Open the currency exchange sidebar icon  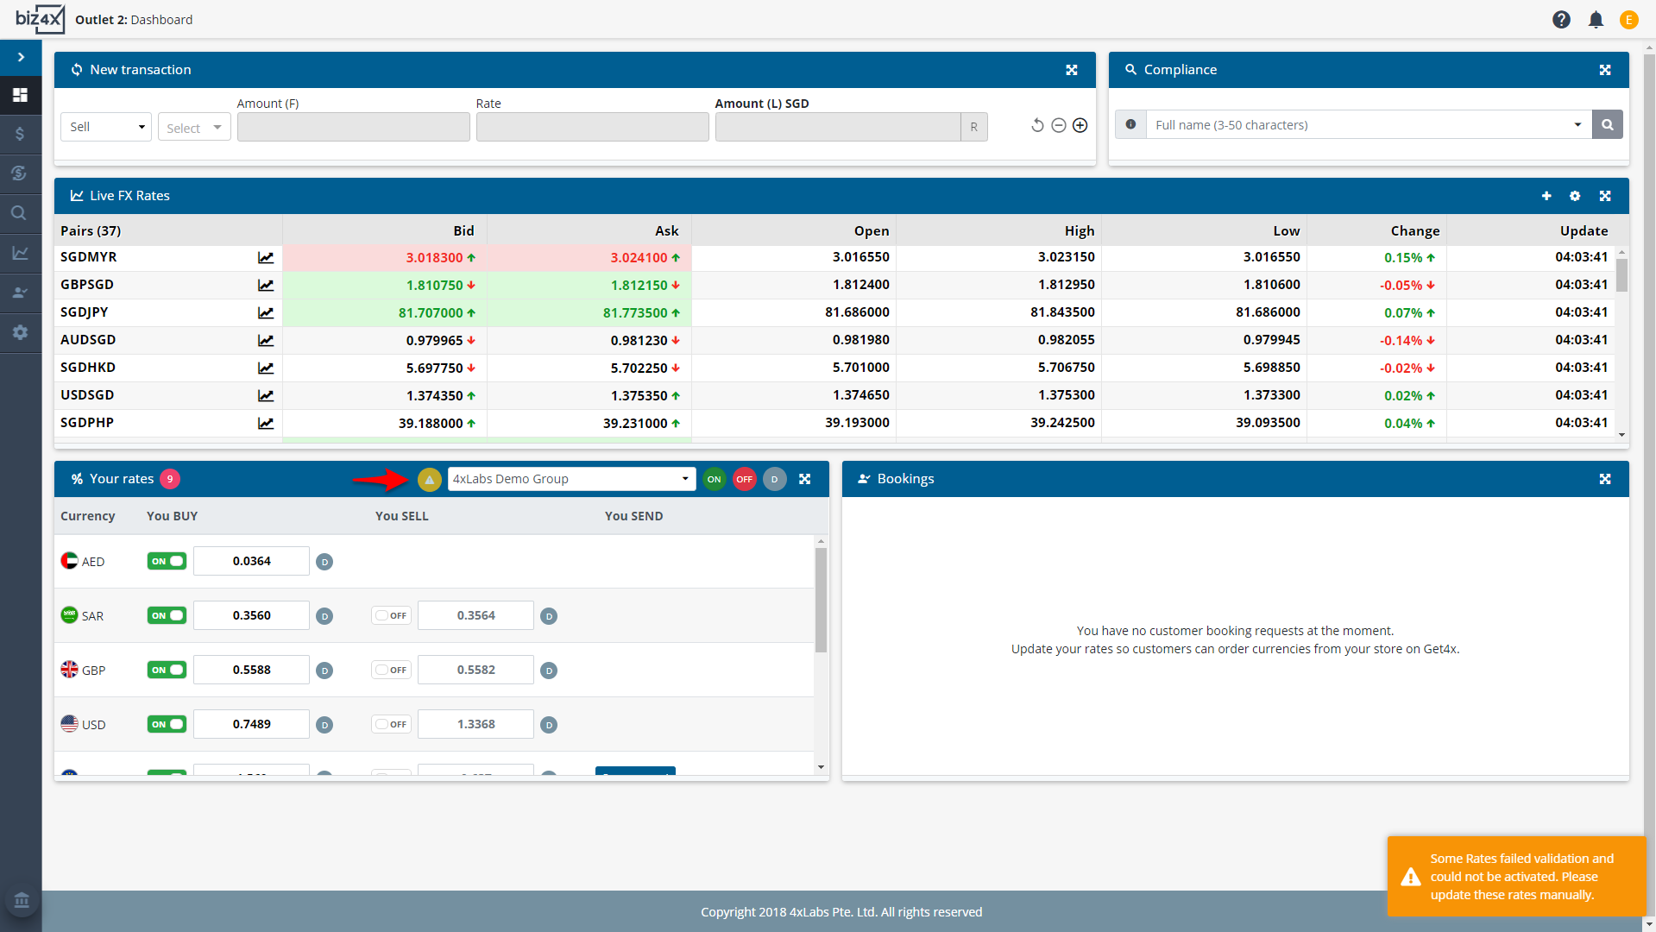pos(21,173)
